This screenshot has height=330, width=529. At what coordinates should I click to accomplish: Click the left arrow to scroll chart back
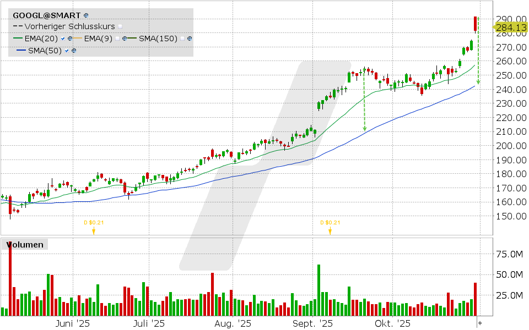point(480,323)
